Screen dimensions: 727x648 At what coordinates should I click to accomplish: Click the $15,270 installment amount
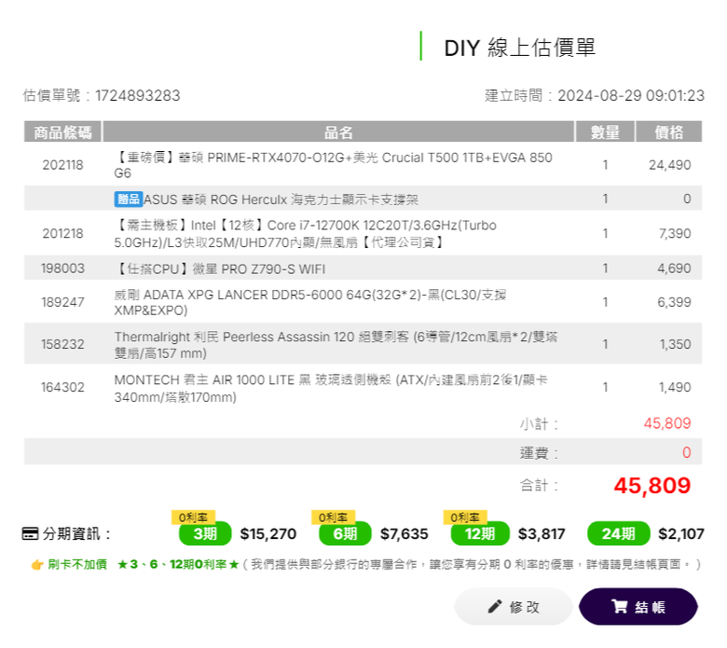click(x=268, y=534)
